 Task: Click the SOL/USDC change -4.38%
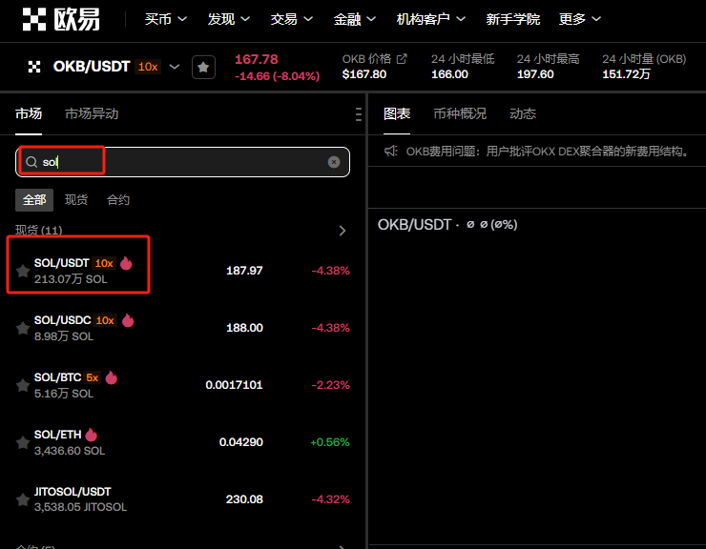click(330, 328)
